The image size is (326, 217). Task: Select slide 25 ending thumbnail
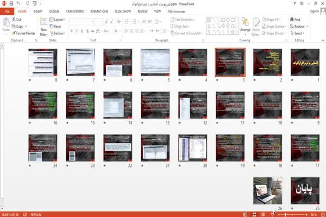click(x=305, y=191)
